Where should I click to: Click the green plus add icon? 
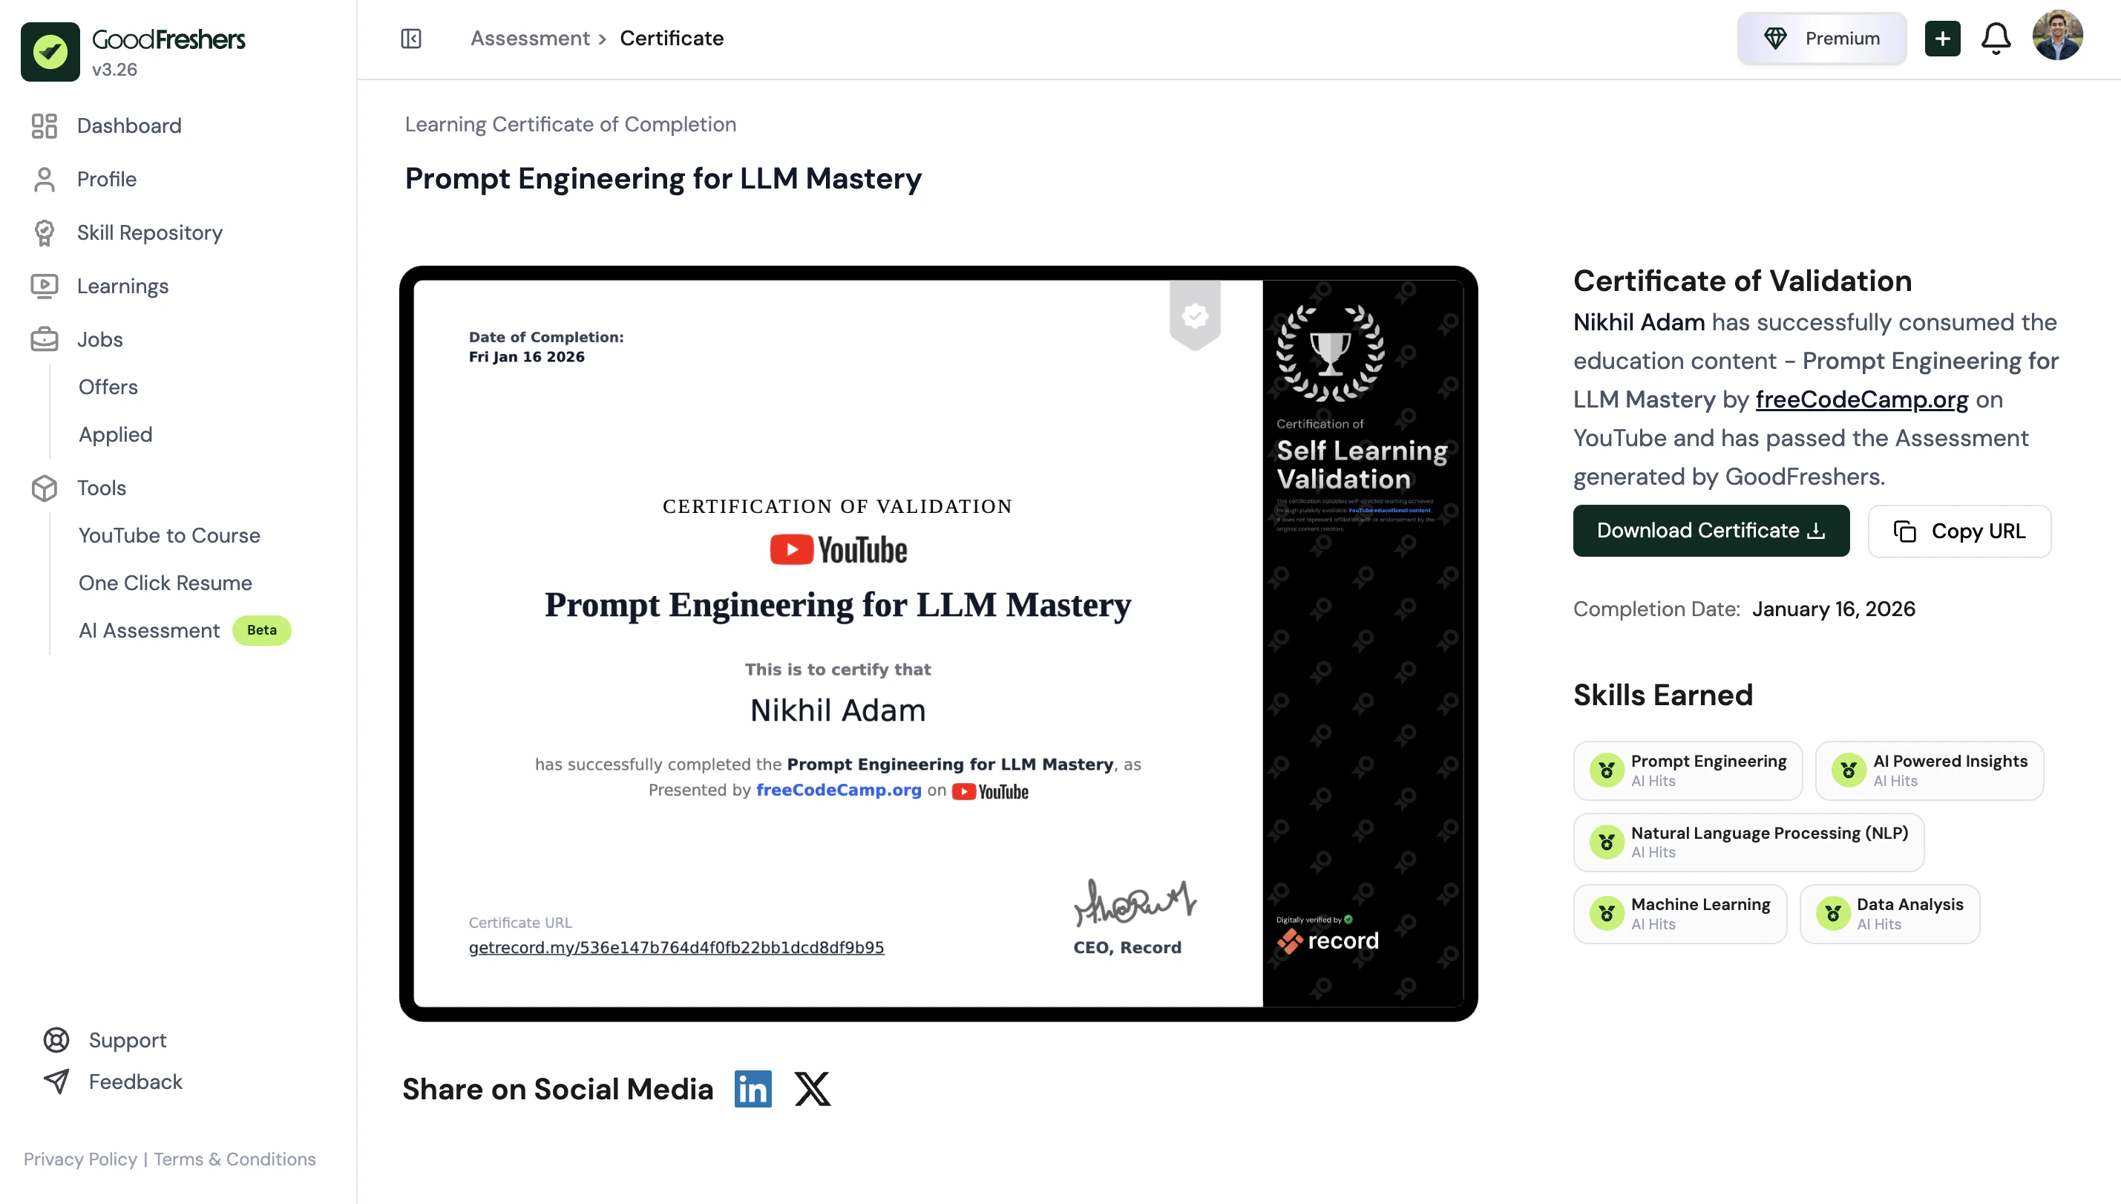(1942, 39)
